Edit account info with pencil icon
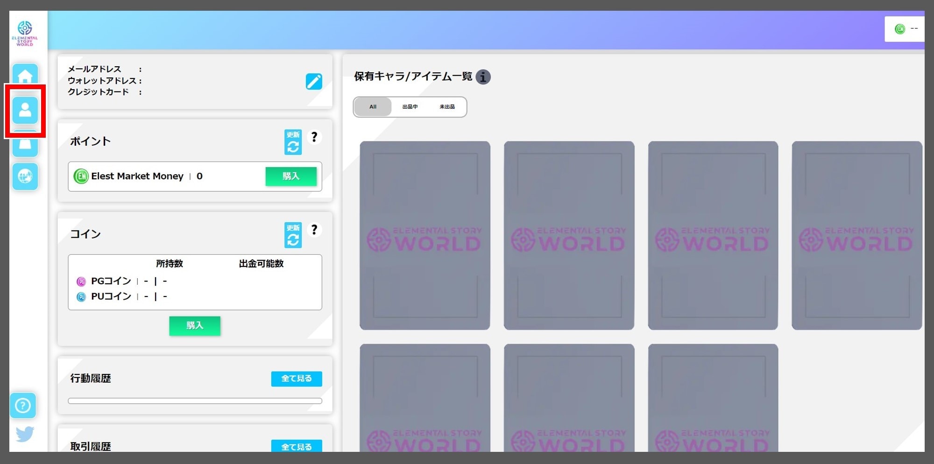 314,81
